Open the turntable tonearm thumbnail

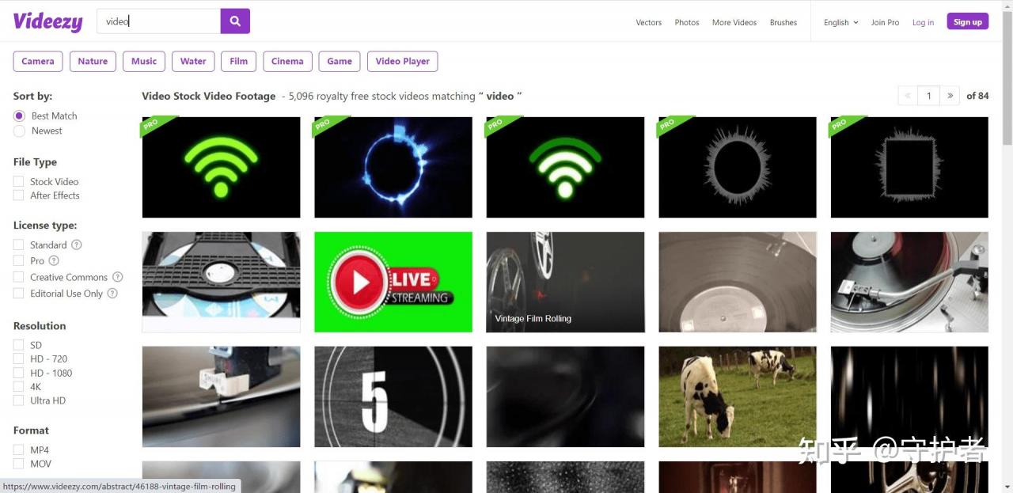(909, 282)
